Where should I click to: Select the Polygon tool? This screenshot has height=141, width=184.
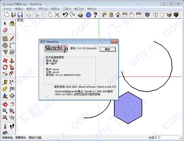click(x=5, y=52)
